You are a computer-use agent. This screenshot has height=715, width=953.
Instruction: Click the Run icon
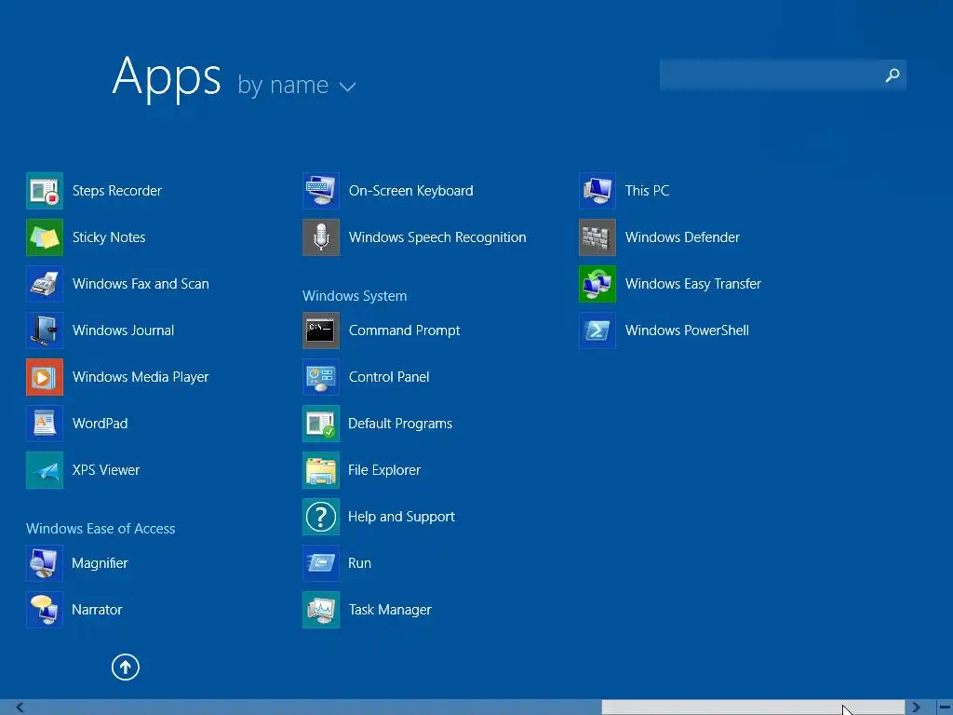[321, 563]
